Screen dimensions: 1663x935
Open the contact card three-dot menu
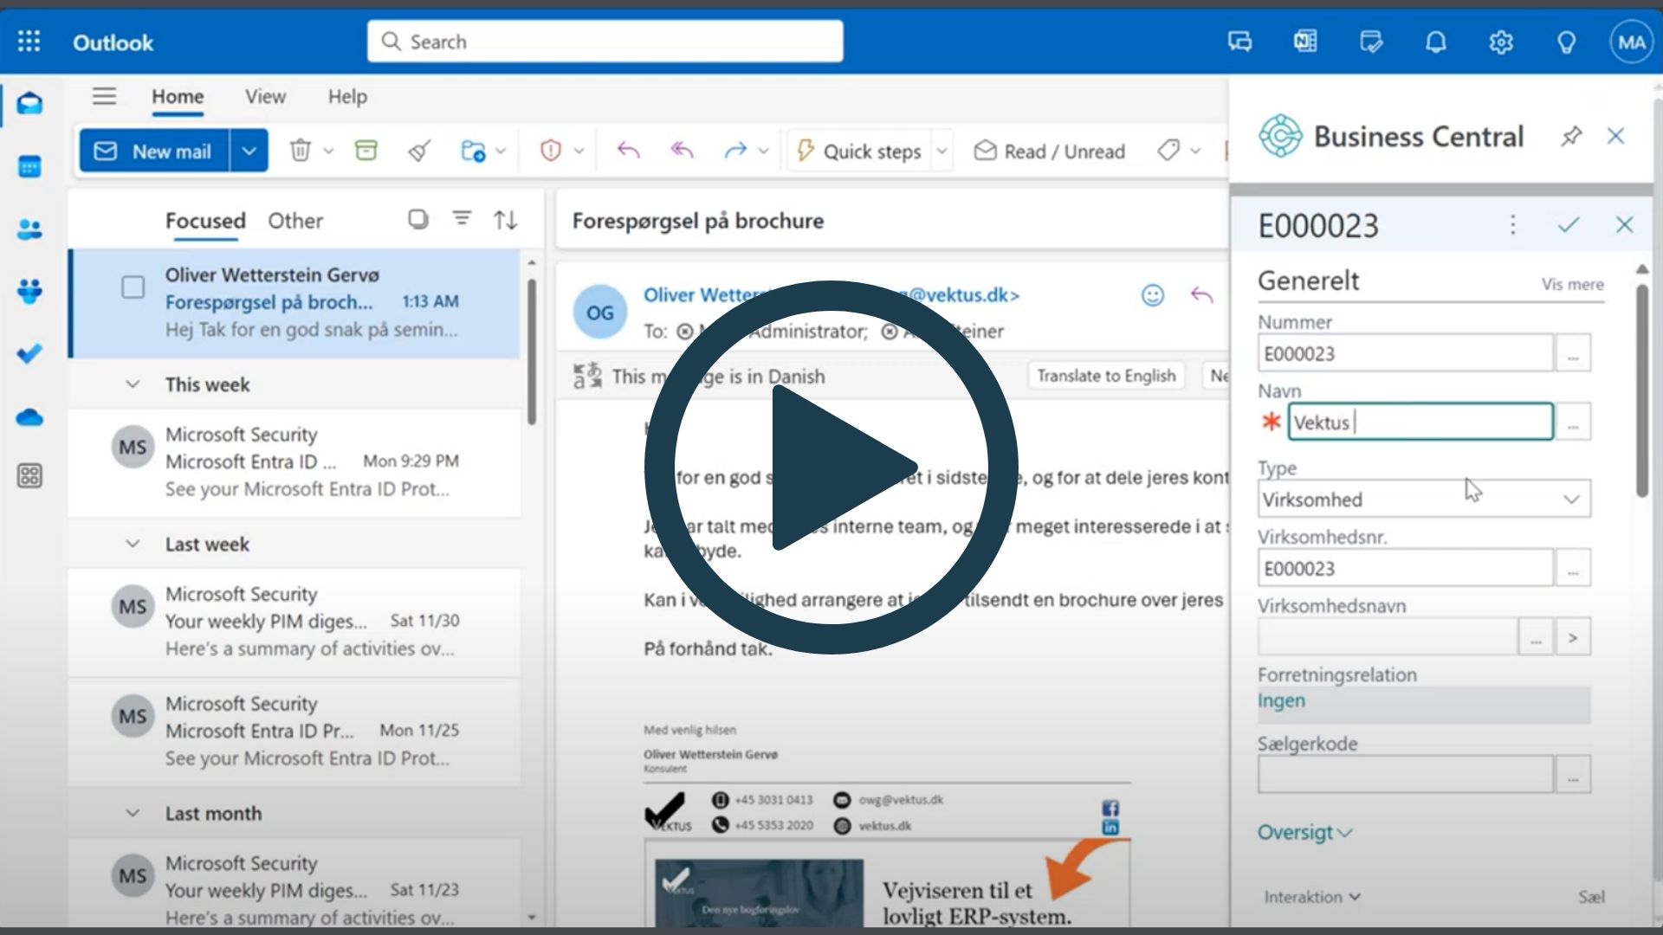pos(1512,225)
